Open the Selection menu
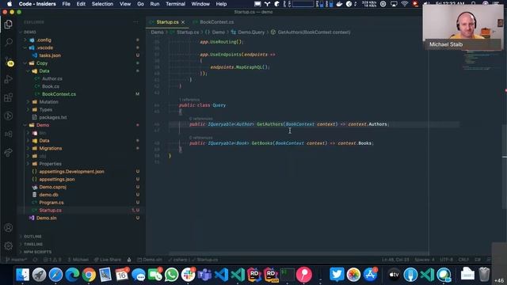The height and width of the screenshot is (285, 507). 102,4
